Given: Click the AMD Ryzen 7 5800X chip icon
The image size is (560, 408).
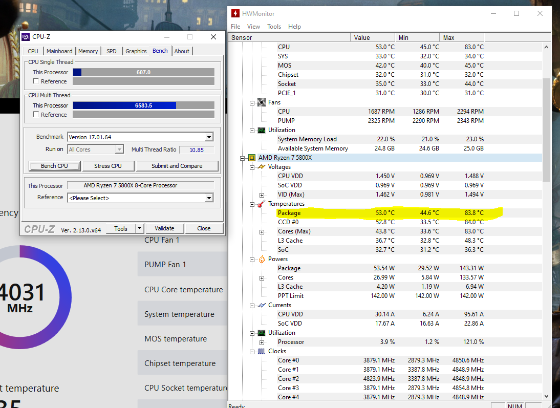Looking at the screenshot, I should 252,158.
